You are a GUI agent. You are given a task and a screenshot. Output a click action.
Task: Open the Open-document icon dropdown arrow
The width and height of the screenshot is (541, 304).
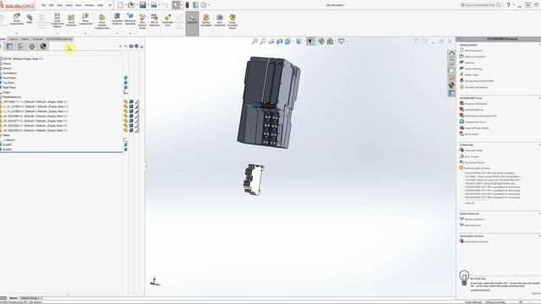tap(136, 5)
